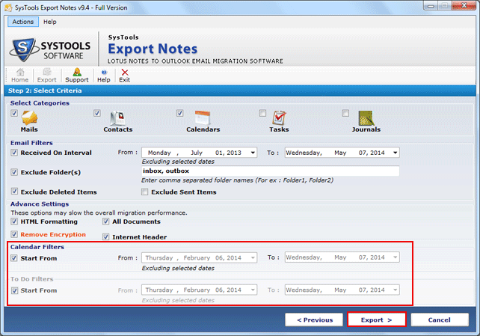Open Email Filters From date dropdown
Viewport: 480px width, 336px height.
[253, 153]
